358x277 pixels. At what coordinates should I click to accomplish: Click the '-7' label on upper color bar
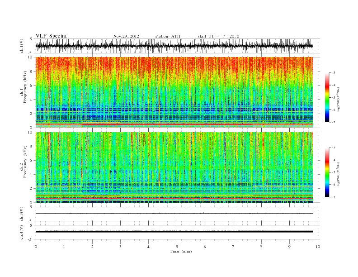(334, 122)
